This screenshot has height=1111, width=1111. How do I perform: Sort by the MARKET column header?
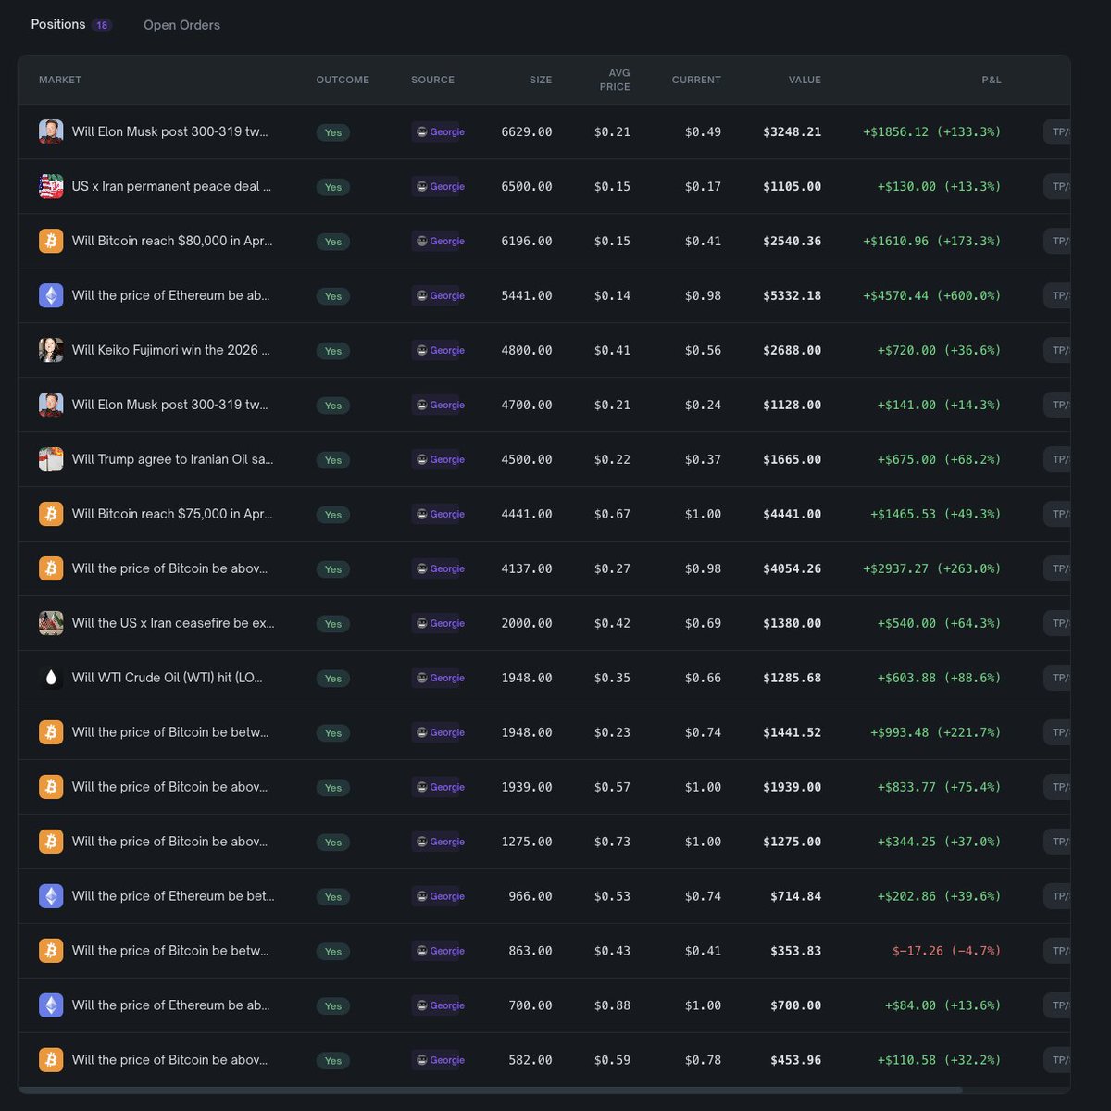click(60, 80)
